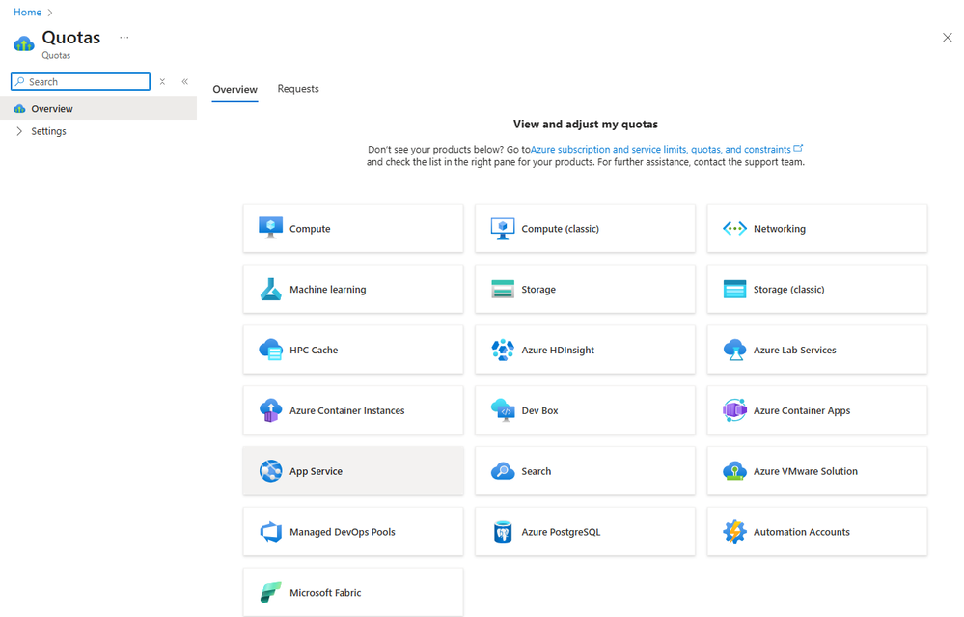This screenshot has width=964, height=617.
Task: Click the Azure HDInsight icon
Action: tap(503, 350)
